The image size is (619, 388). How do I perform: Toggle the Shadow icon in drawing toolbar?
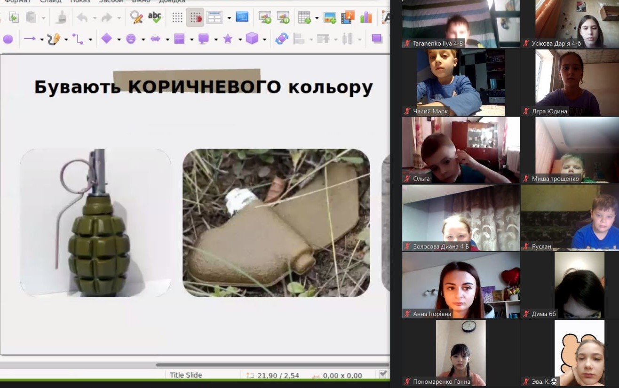pos(377,39)
